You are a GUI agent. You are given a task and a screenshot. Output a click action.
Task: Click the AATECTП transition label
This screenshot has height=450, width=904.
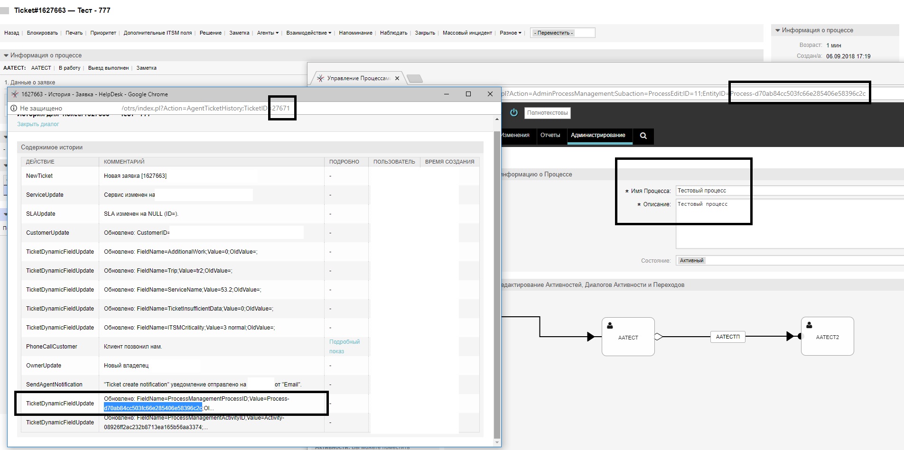[x=727, y=337]
